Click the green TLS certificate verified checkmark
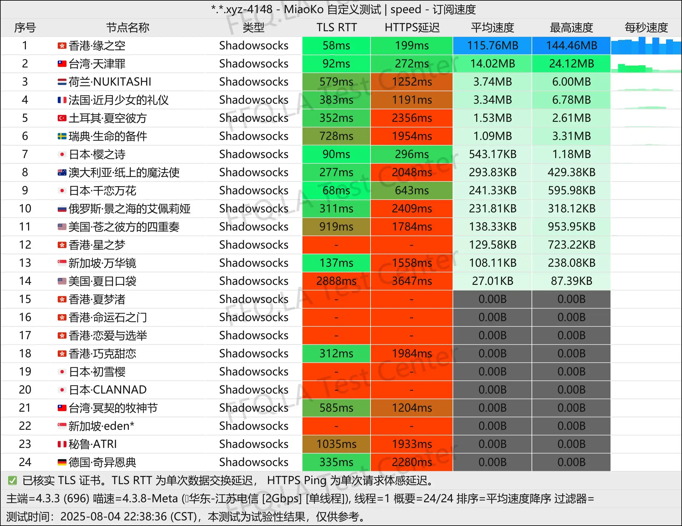Screen dimensions: 682x526 (x=12, y=481)
